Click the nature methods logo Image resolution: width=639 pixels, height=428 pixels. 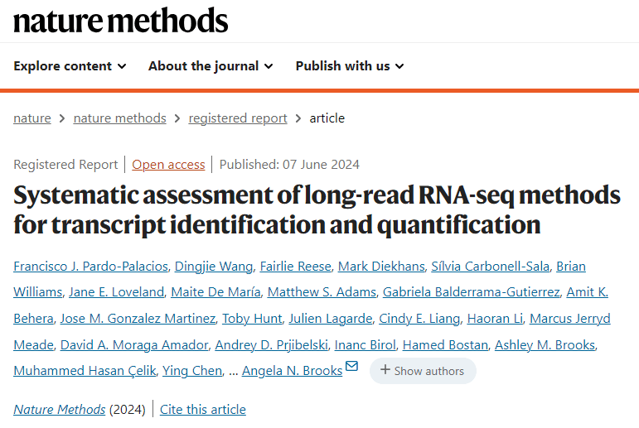tap(121, 21)
